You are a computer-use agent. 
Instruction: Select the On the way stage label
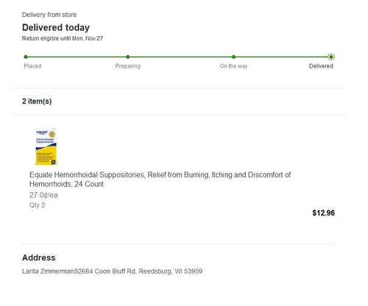[233, 66]
